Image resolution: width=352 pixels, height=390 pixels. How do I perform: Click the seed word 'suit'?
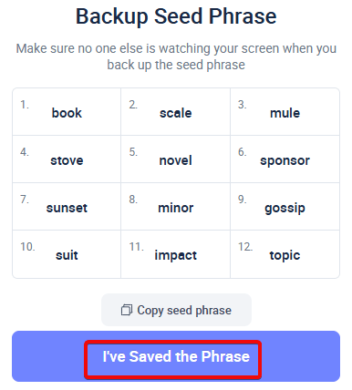point(67,255)
